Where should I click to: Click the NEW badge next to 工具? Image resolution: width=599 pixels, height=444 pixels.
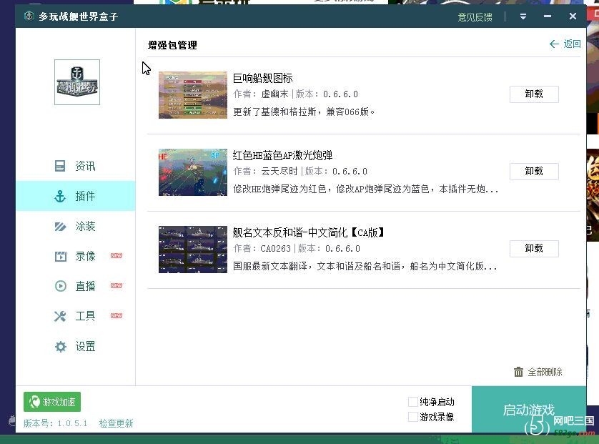pyautogui.click(x=116, y=315)
